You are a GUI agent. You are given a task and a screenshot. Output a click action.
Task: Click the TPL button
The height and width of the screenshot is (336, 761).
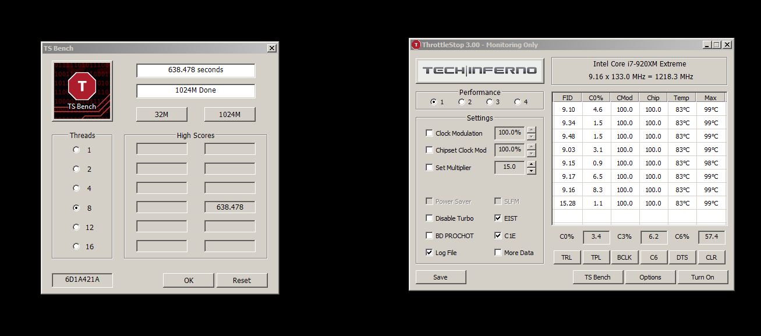click(x=596, y=257)
